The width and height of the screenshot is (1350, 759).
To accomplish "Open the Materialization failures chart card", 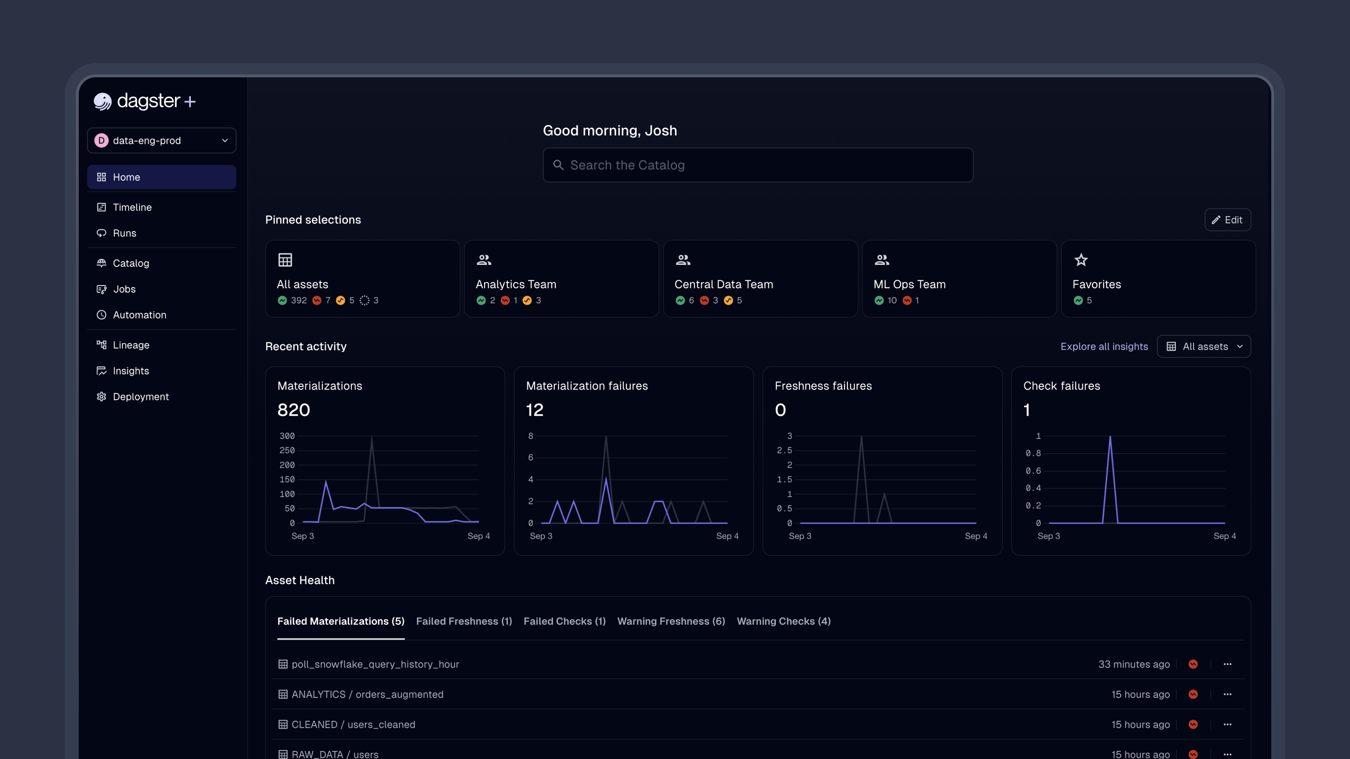I will (x=634, y=461).
